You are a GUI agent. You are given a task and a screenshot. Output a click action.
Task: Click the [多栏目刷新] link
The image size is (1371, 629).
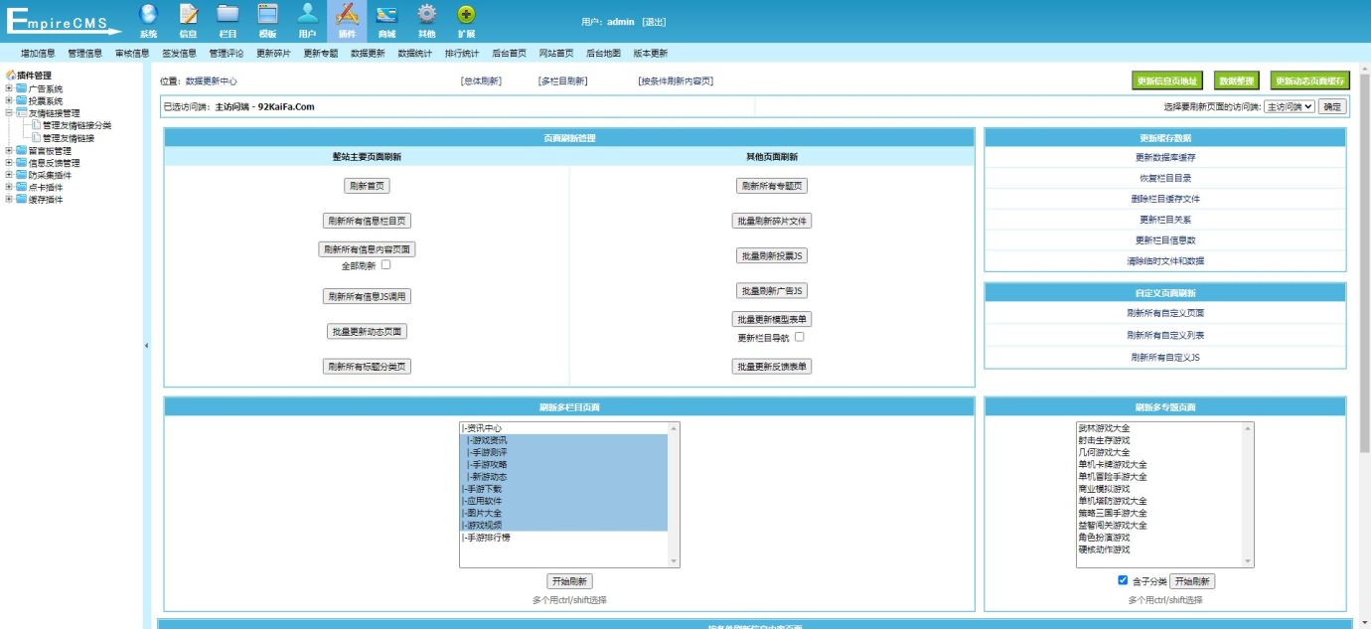(562, 81)
